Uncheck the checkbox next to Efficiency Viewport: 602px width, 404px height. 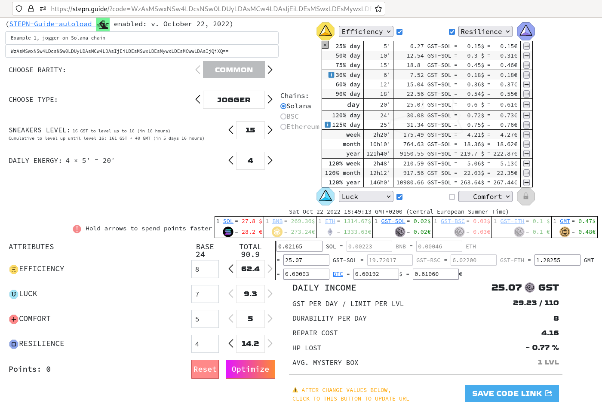pyautogui.click(x=399, y=31)
